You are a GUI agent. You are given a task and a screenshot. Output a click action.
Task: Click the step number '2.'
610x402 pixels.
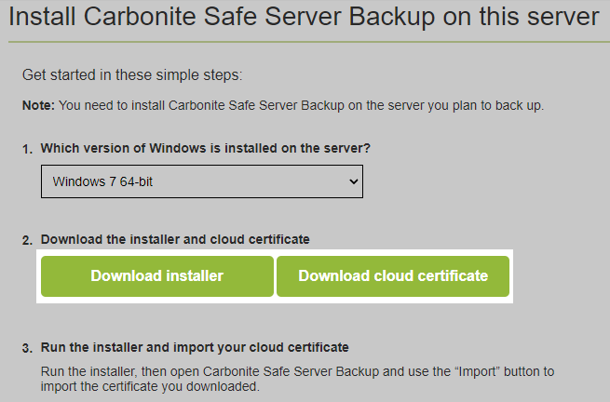[x=27, y=240]
